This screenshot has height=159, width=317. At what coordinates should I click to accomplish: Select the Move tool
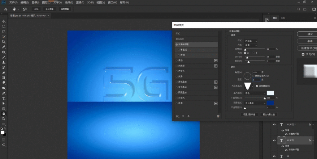(x=4, y=21)
